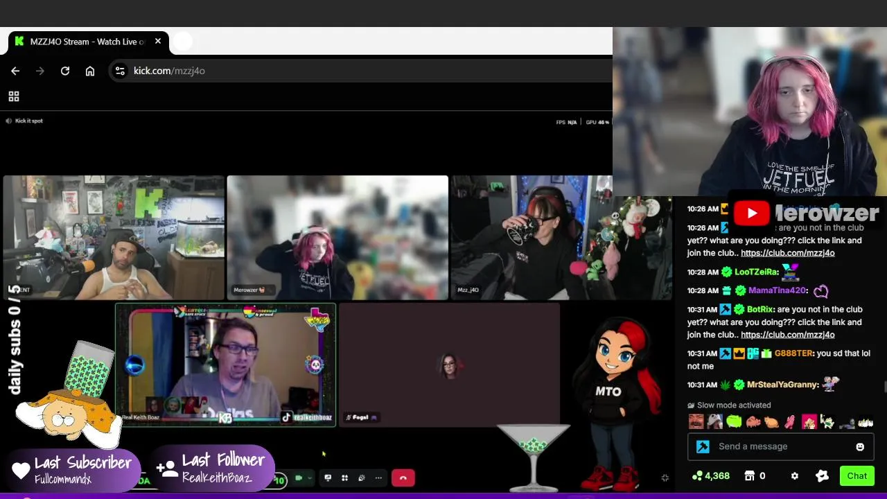Click the daily subs 0 / 5 counter

pyautogui.click(x=14, y=339)
